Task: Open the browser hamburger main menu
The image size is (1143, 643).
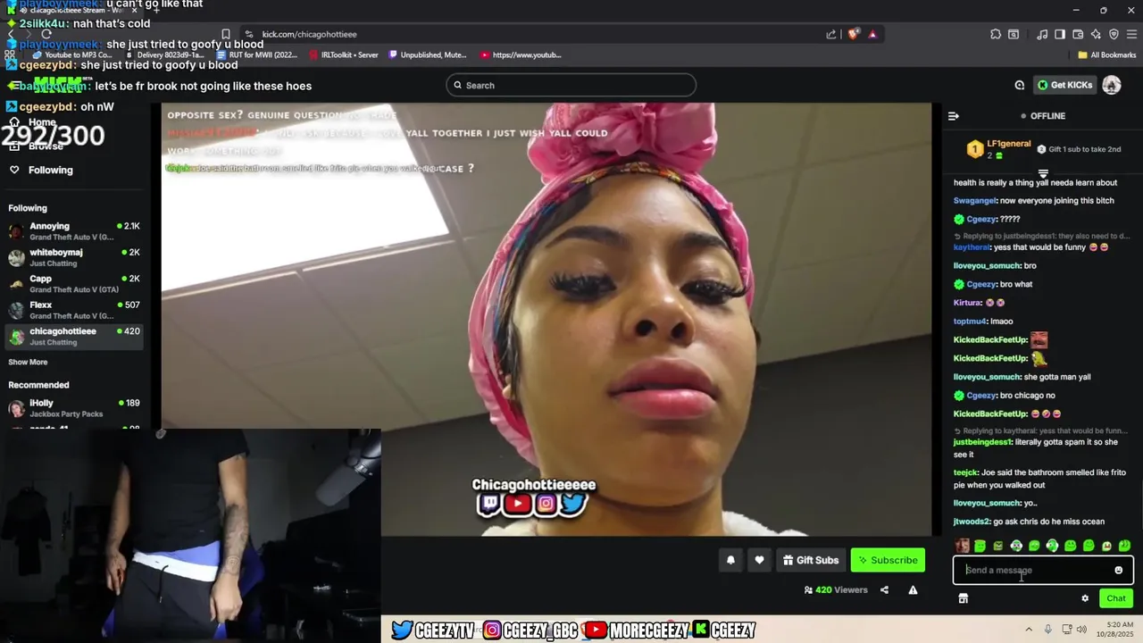Action: pyautogui.click(x=1131, y=34)
